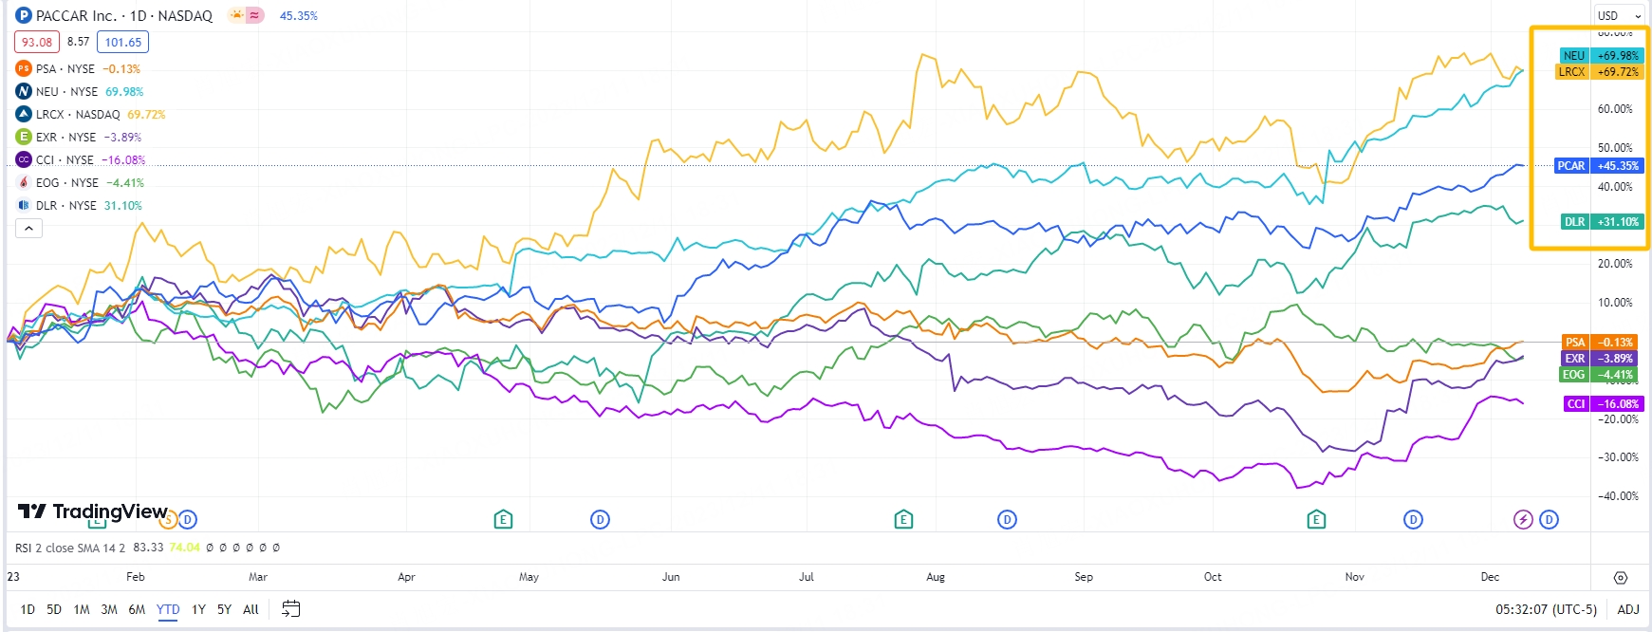Click the green earnings marker near August
The width and height of the screenshot is (1652, 632).
[x=903, y=520]
